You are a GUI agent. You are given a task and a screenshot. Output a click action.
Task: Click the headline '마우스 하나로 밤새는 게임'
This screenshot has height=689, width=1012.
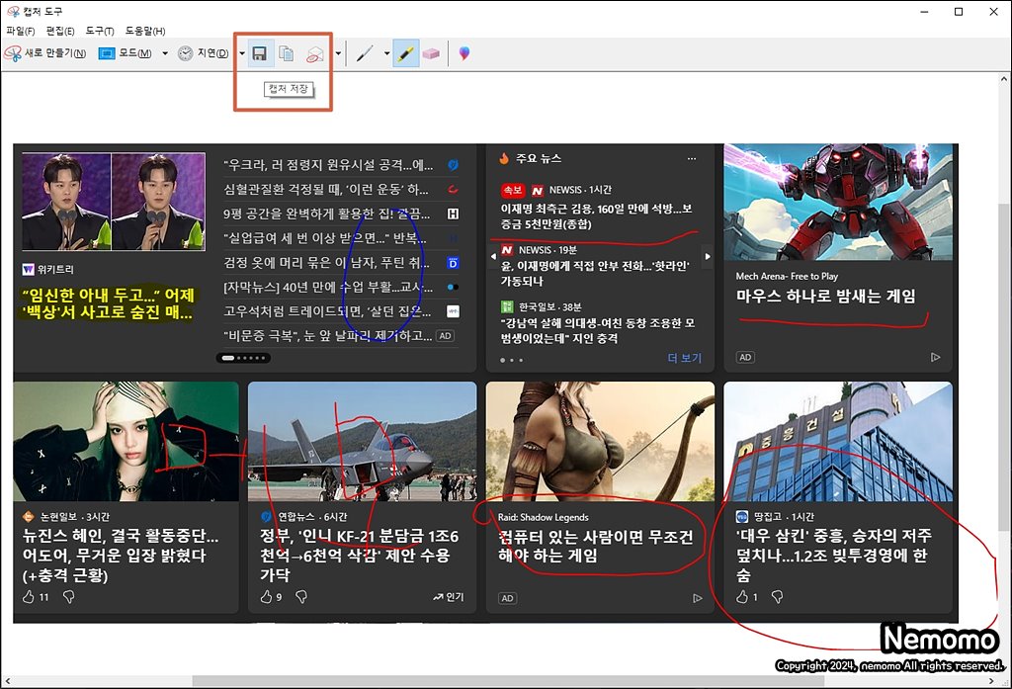826,297
